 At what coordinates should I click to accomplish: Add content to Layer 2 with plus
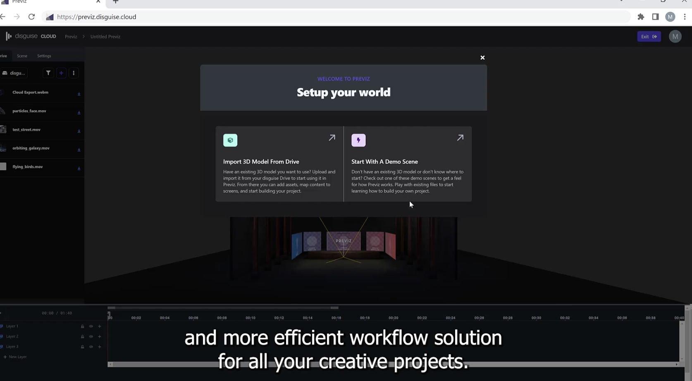click(x=100, y=337)
